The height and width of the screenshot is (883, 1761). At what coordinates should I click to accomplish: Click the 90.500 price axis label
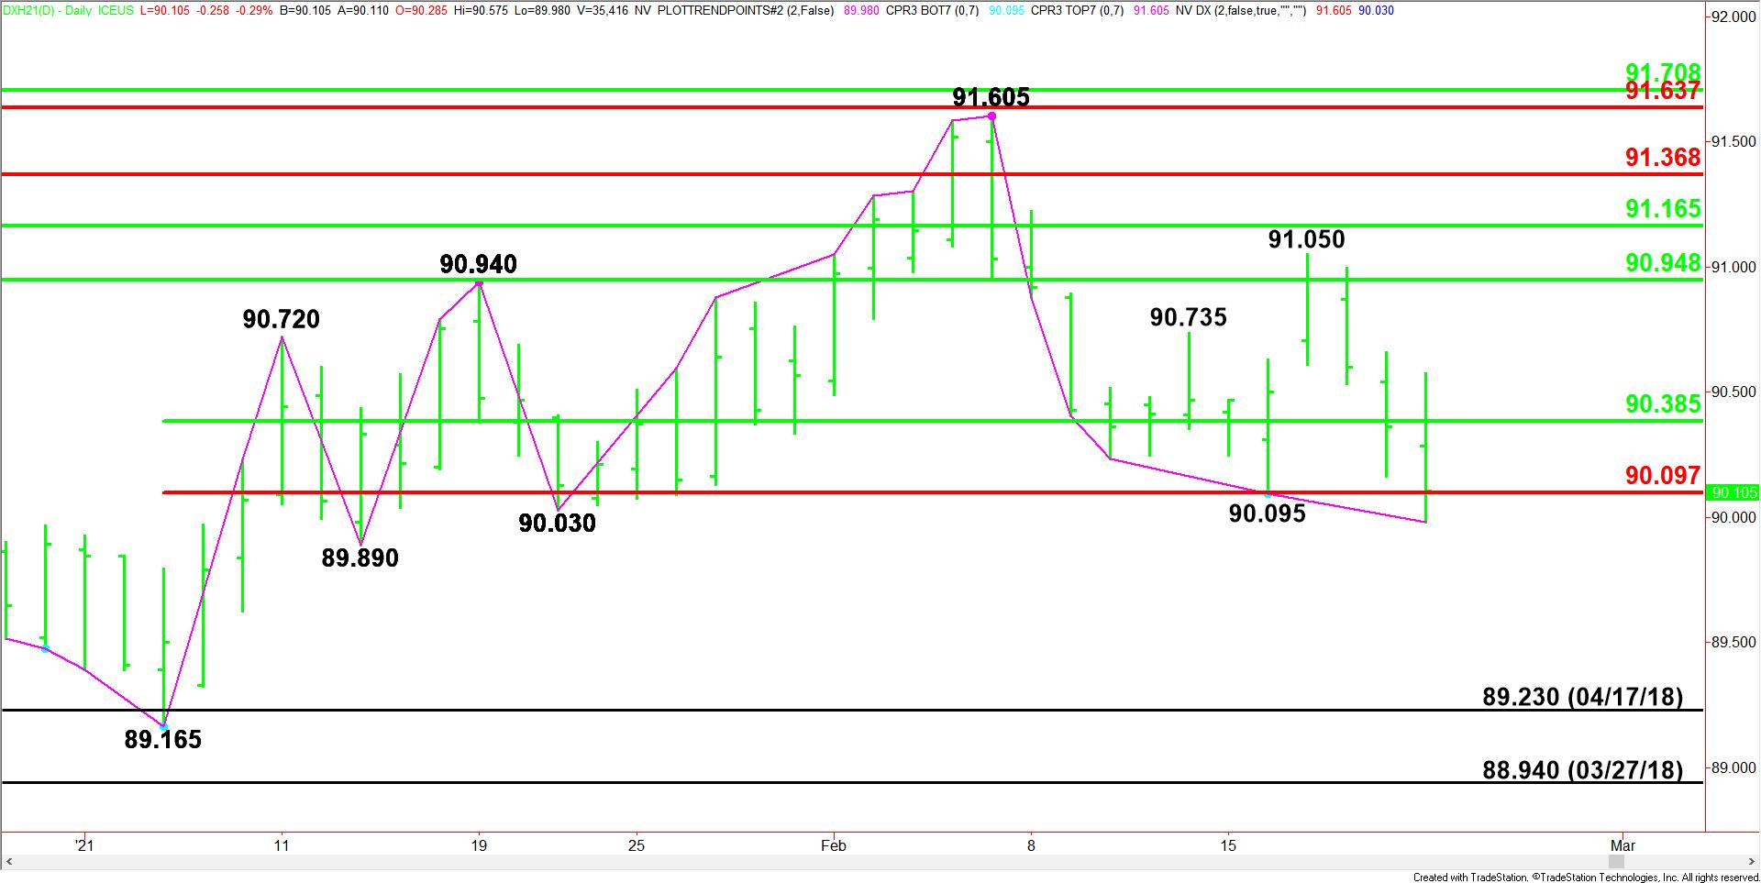tap(1733, 392)
